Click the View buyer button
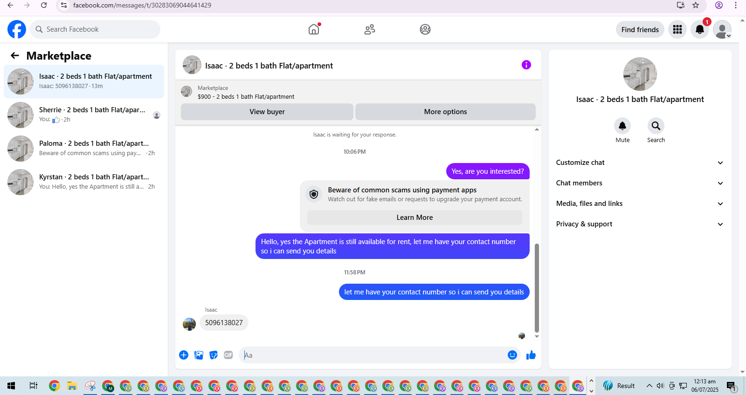This screenshot has height=395, width=746. coord(267,112)
